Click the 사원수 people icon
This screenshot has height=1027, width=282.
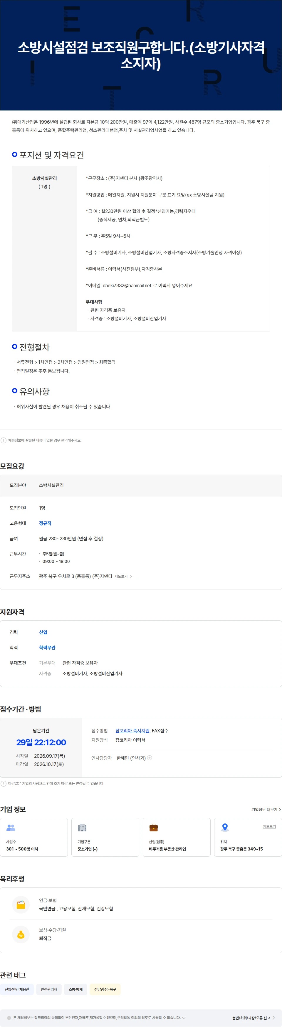pos(11,828)
